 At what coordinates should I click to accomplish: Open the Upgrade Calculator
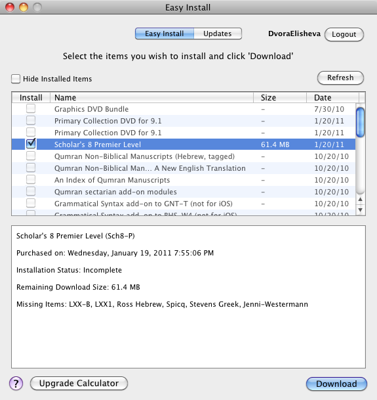(79, 383)
